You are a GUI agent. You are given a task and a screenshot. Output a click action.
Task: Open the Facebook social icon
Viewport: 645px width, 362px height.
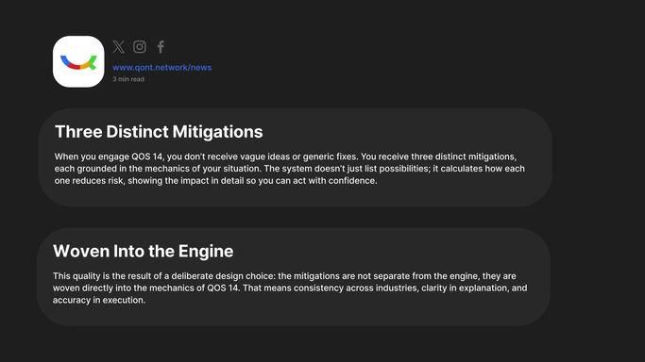tap(161, 47)
